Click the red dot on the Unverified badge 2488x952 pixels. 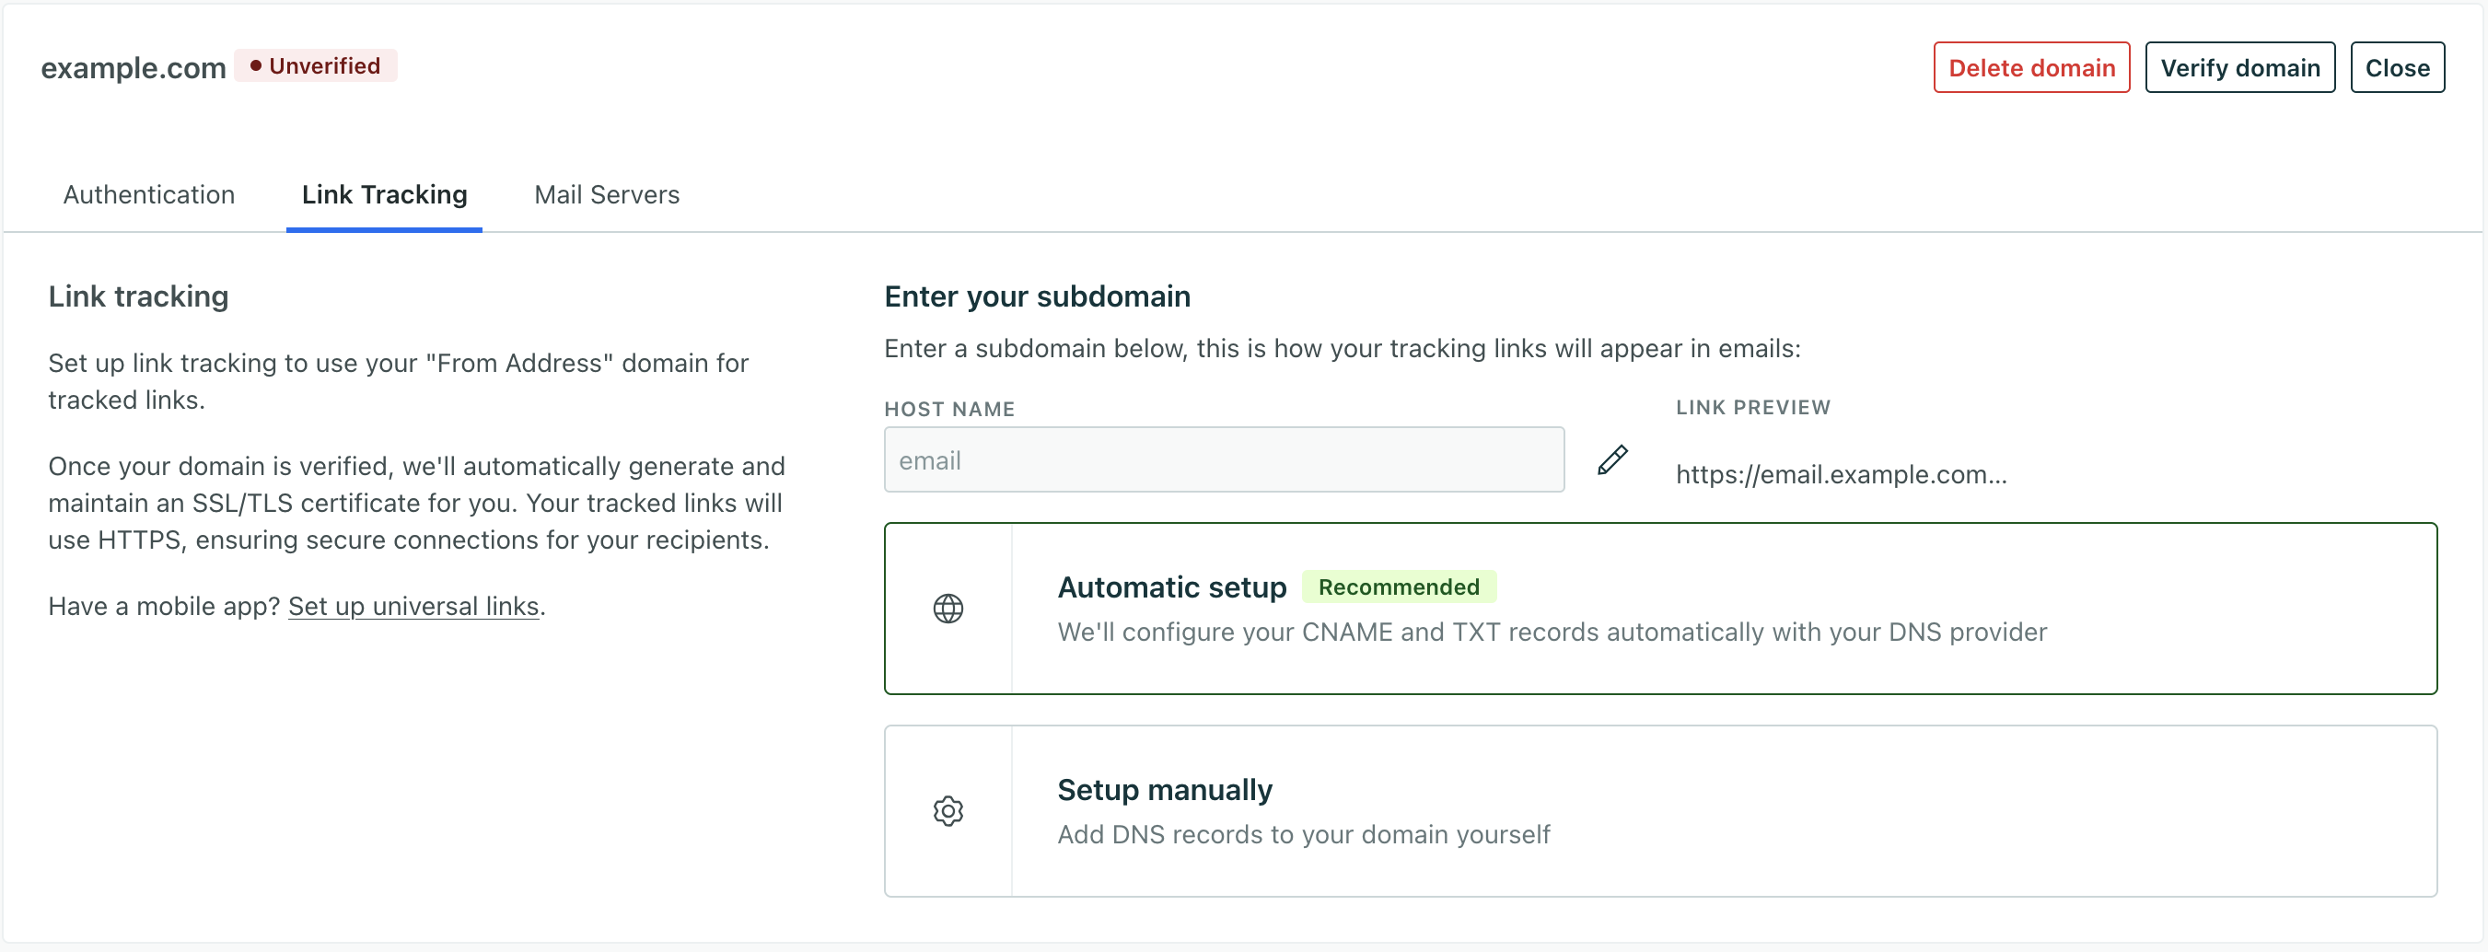(254, 65)
